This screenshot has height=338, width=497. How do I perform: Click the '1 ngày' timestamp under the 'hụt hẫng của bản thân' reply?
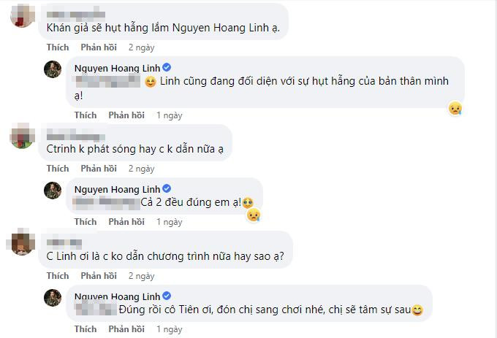tap(169, 115)
